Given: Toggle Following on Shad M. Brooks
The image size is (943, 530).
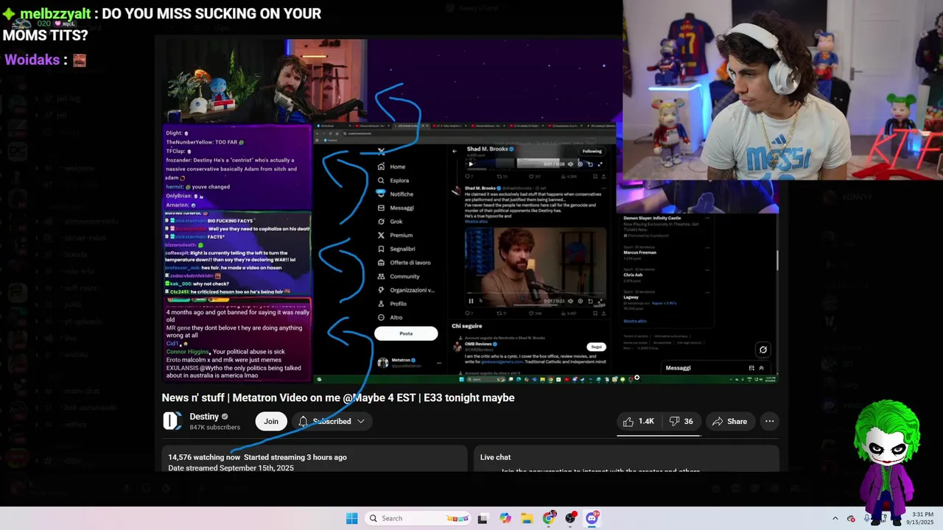Looking at the screenshot, I should pyautogui.click(x=592, y=152).
